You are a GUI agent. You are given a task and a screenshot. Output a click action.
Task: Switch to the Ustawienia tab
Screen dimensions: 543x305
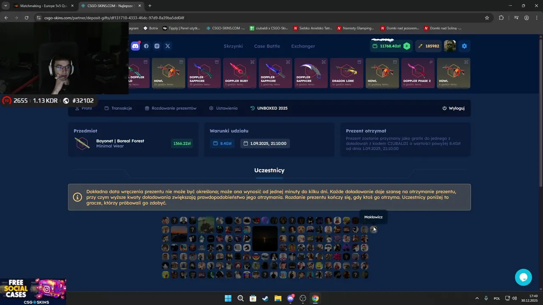click(223, 108)
